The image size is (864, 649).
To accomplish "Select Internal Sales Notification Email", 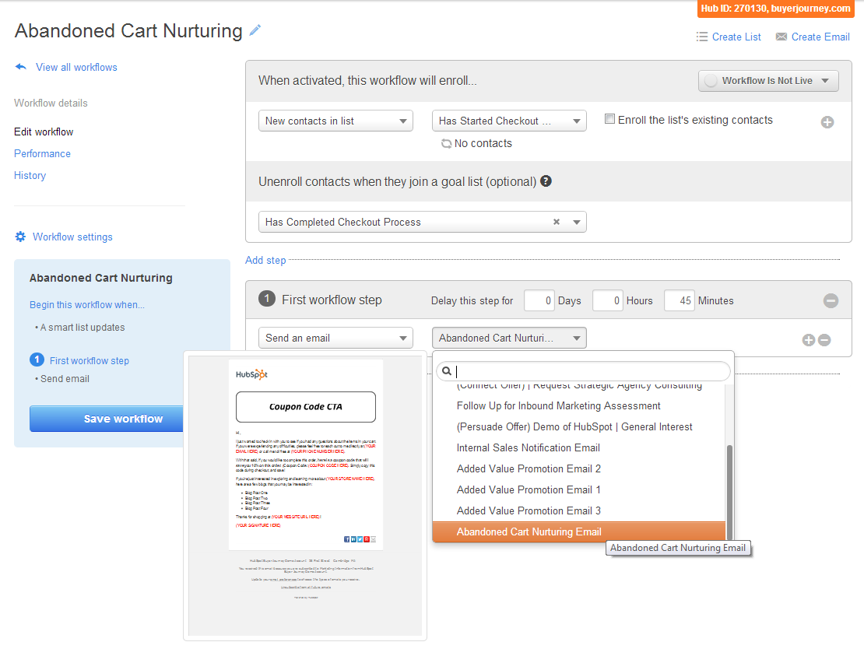I will pyautogui.click(x=579, y=447).
